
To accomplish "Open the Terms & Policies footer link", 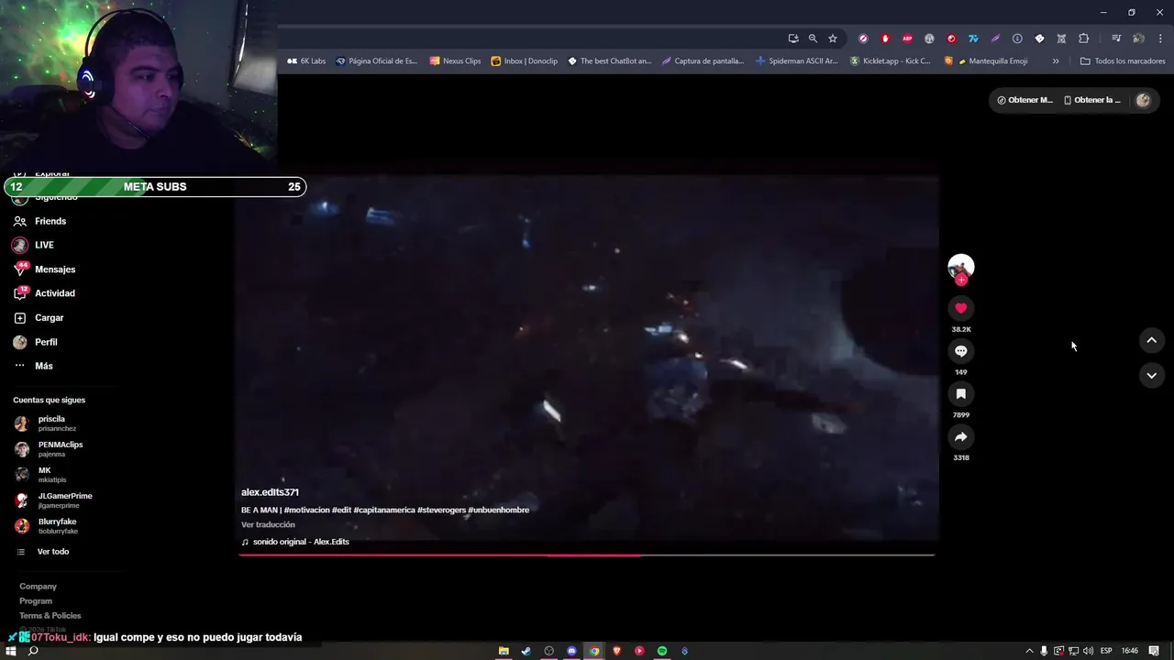I will tap(50, 616).
